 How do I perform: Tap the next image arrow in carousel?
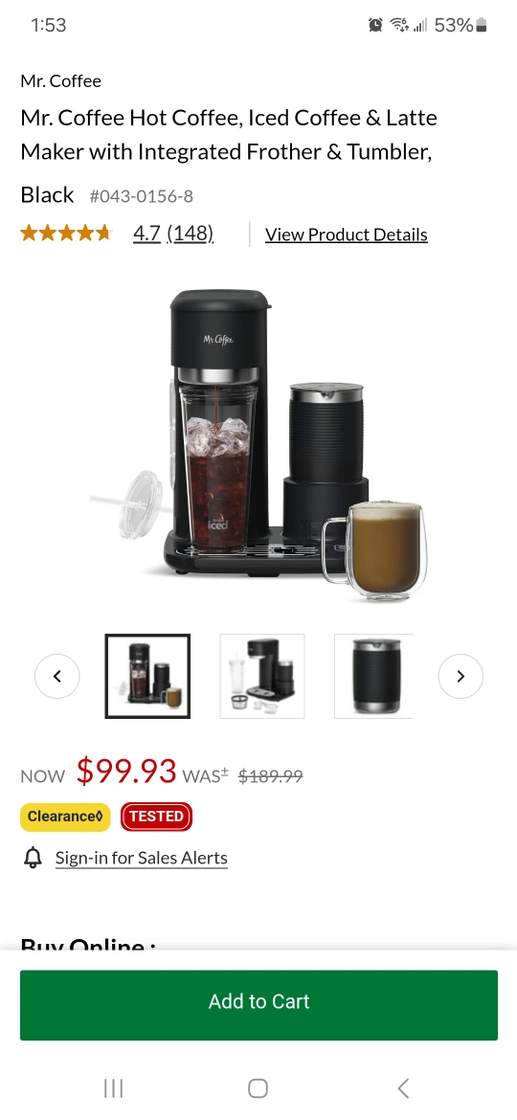point(461,676)
